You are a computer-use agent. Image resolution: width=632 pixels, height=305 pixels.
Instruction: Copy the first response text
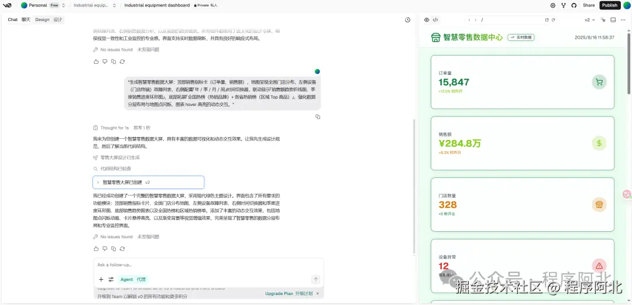tap(114, 61)
